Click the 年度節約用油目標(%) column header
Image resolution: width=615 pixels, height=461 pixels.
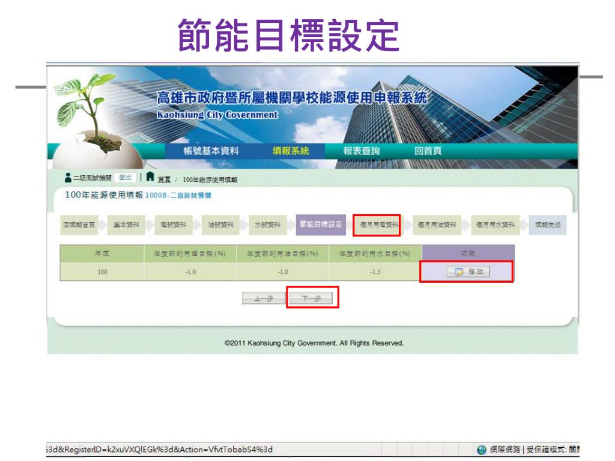pyautogui.click(x=282, y=254)
